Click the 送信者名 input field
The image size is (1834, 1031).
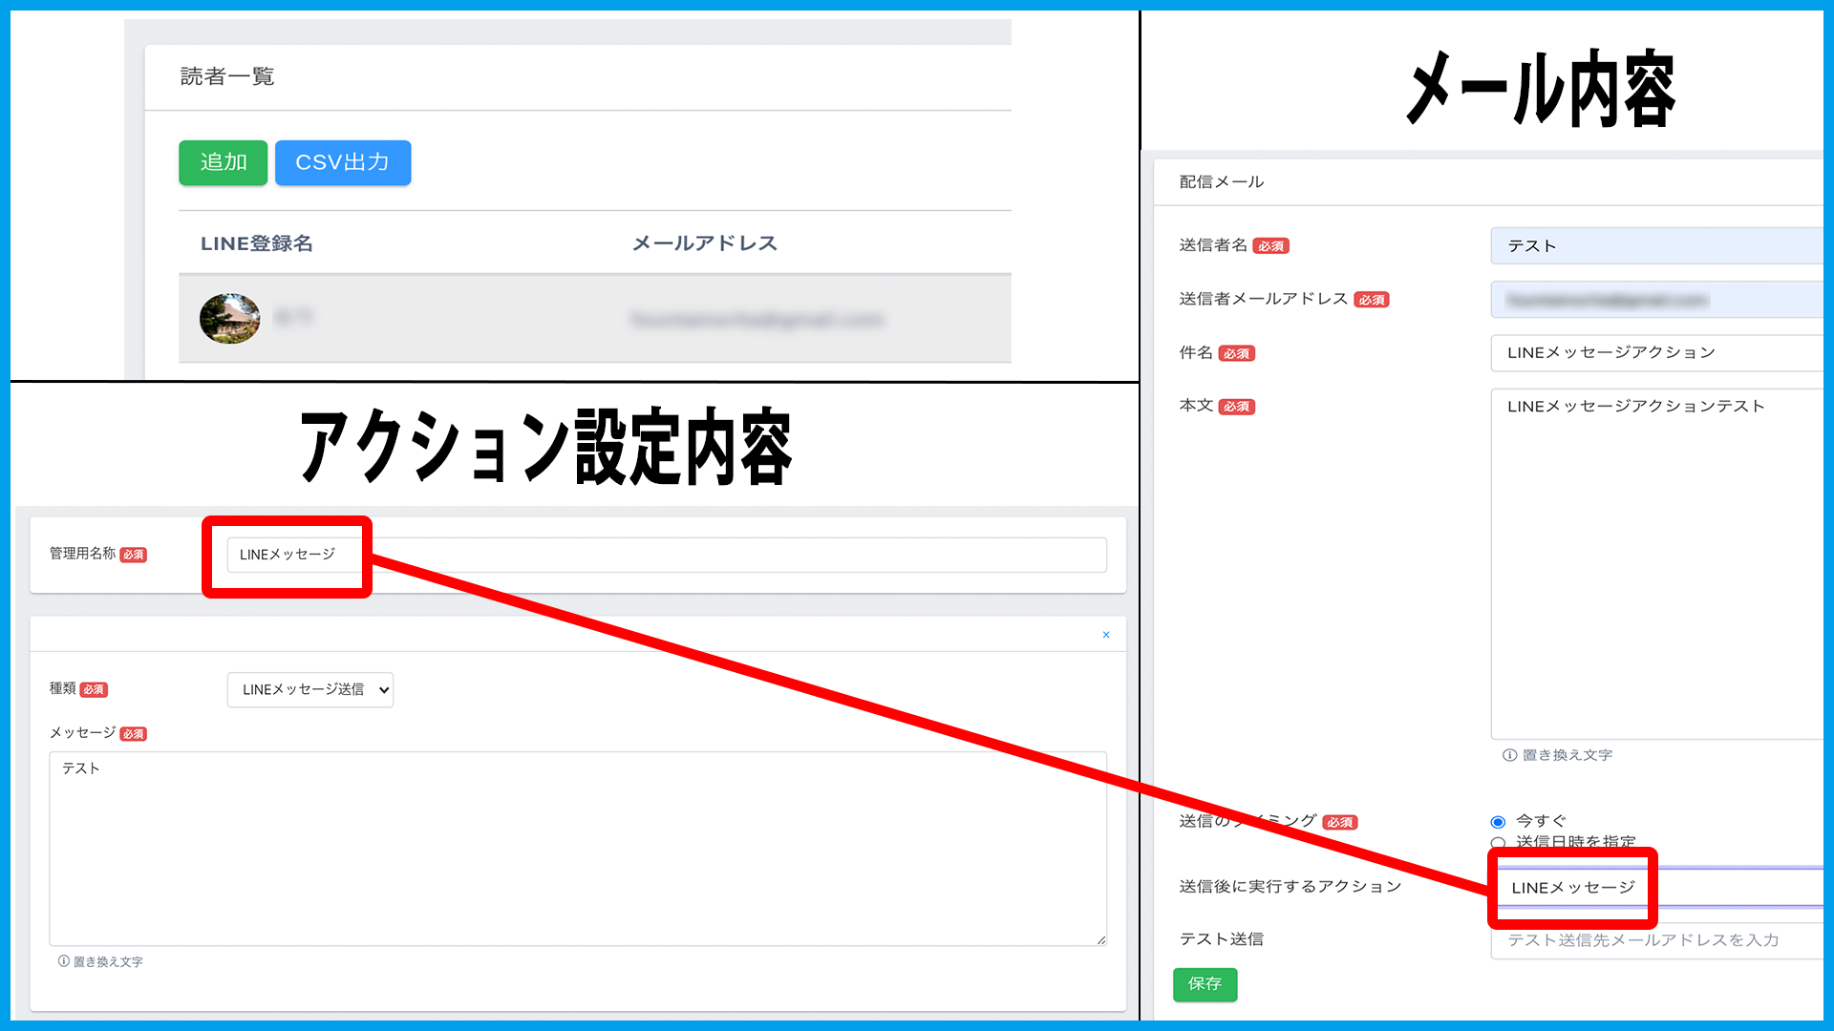[1657, 246]
